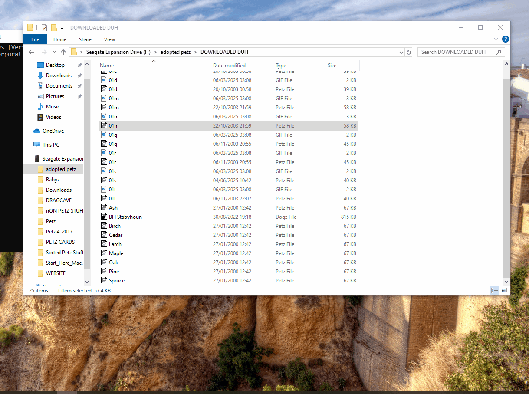Sort files by the Date modified column

click(229, 66)
